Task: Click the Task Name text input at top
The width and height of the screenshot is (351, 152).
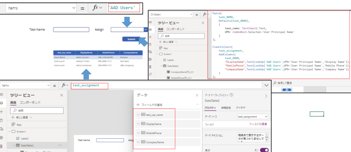Action: point(71,30)
